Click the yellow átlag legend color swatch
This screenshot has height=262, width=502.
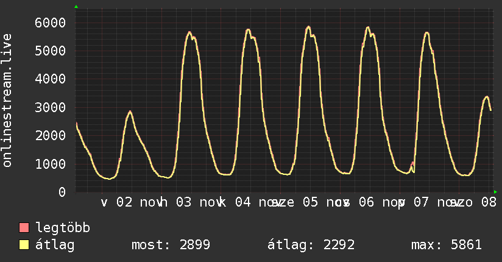pos(24,245)
